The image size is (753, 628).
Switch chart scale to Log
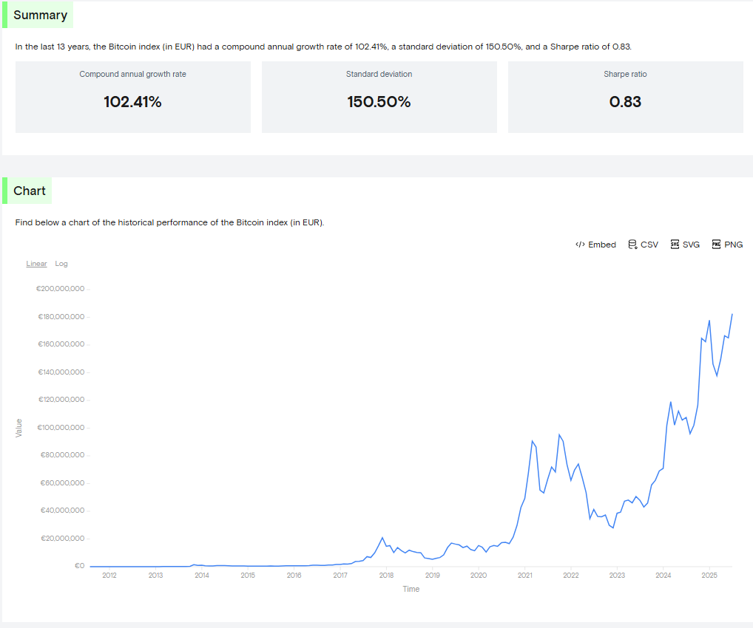click(x=61, y=264)
